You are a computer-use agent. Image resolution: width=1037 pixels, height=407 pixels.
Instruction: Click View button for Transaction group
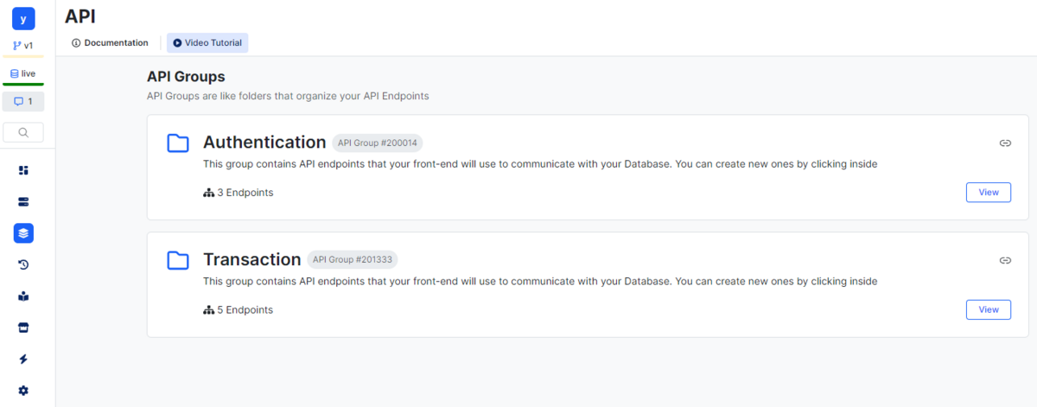pos(988,309)
